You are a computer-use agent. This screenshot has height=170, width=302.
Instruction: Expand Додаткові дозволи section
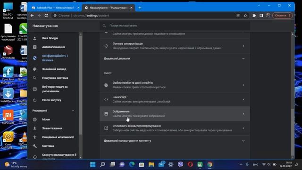click(x=175, y=59)
